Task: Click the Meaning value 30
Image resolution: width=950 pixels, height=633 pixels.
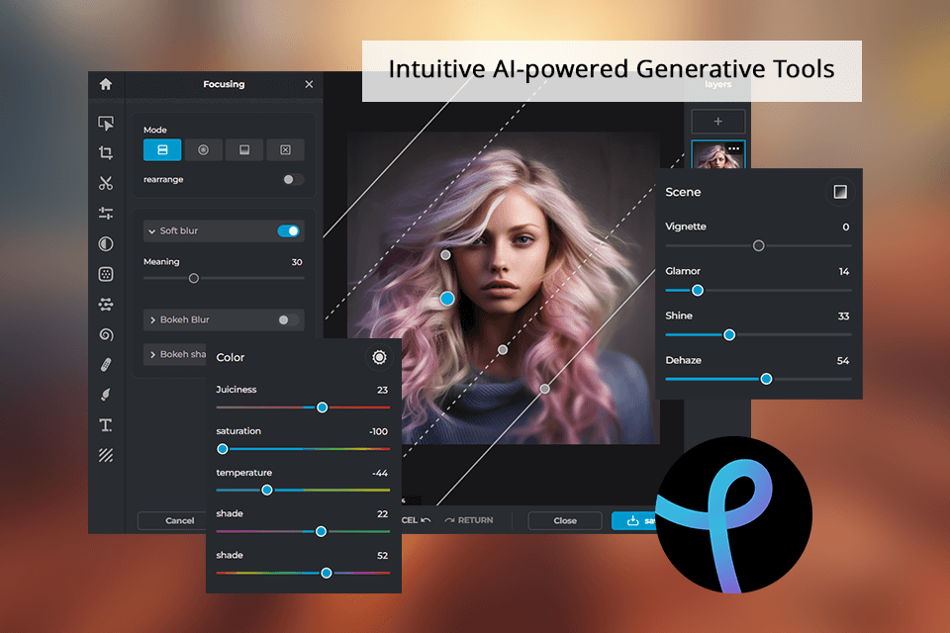Action: pyautogui.click(x=296, y=262)
